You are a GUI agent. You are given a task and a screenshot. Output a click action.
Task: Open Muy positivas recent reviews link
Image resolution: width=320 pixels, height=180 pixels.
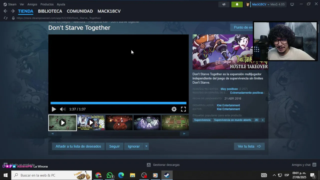tap(229, 89)
